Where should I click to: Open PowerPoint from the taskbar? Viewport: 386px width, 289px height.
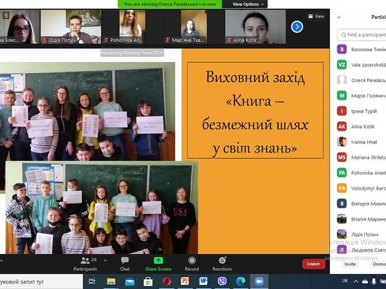pyautogui.click(x=185, y=281)
